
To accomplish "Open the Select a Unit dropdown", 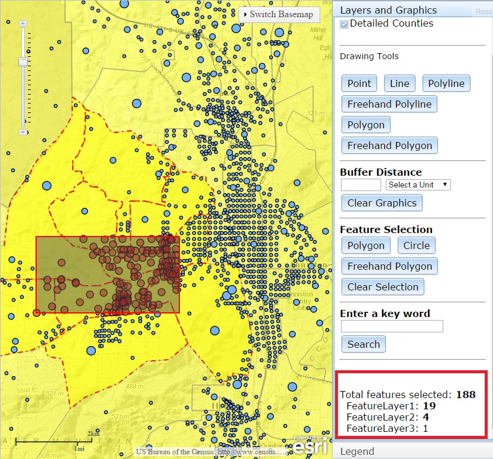I will (418, 185).
